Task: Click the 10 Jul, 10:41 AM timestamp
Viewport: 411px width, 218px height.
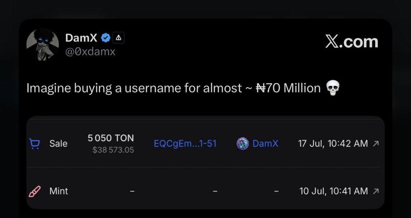Action: coord(333,191)
